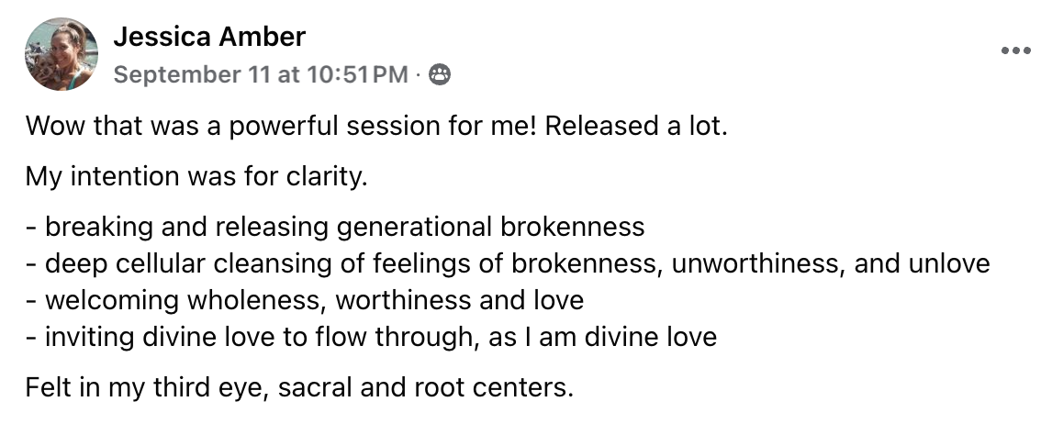Image resolution: width=1052 pixels, height=424 pixels.
Task: Click the "Felt in my third eye" sentence
Action: (x=299, y=386)
